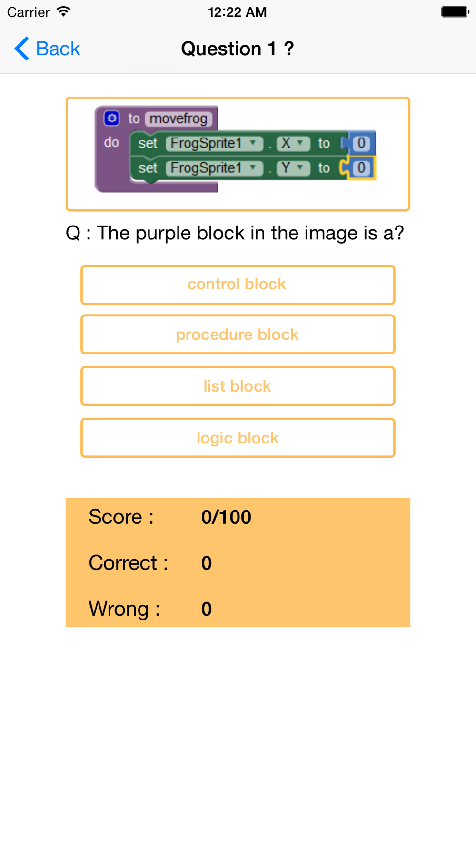Open the second FrogSprite1 dropdown

coord(214,168)
